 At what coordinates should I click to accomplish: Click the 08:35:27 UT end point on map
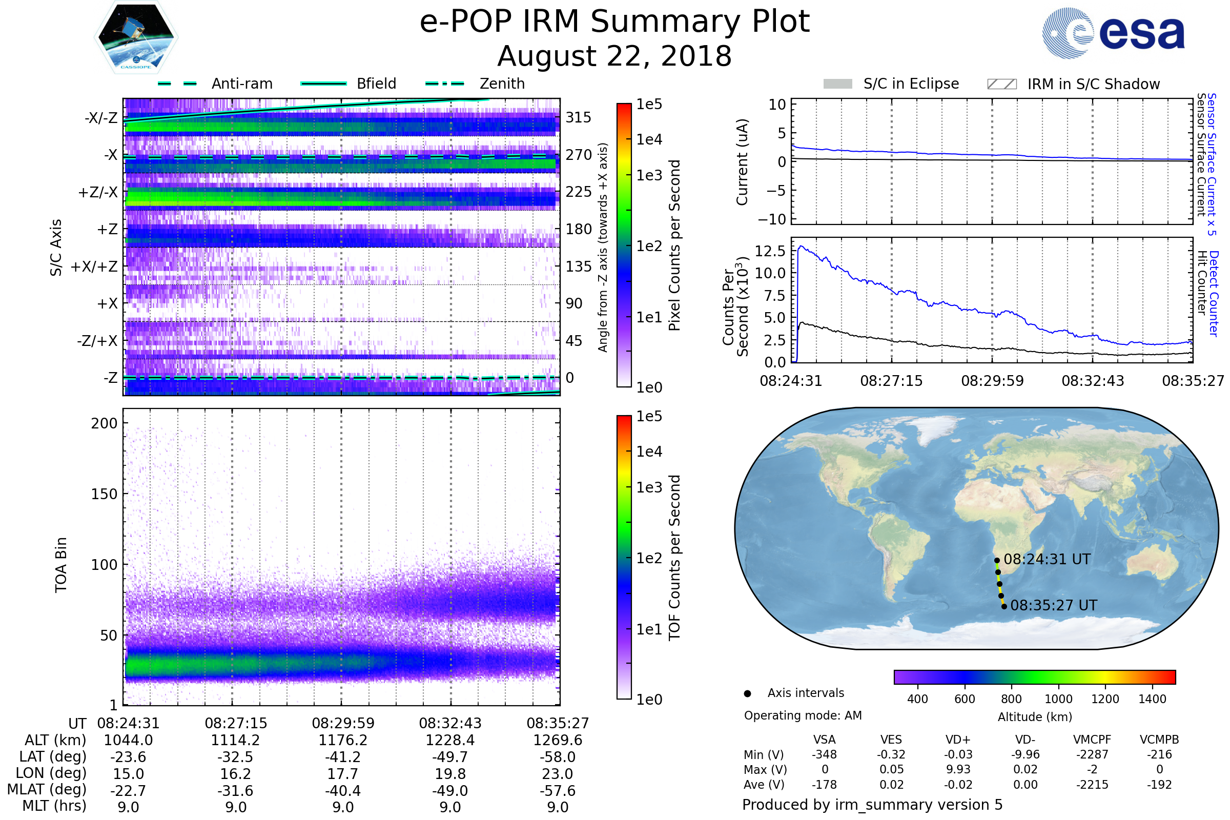(x=1004, y=607)
